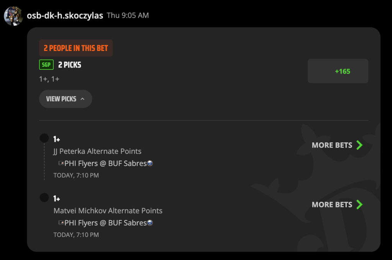Click the 2 People In This Bet badge

click(76, 48)
